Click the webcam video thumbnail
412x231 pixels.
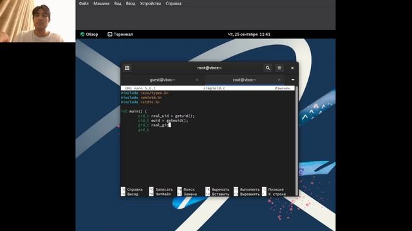click(37, 21)
